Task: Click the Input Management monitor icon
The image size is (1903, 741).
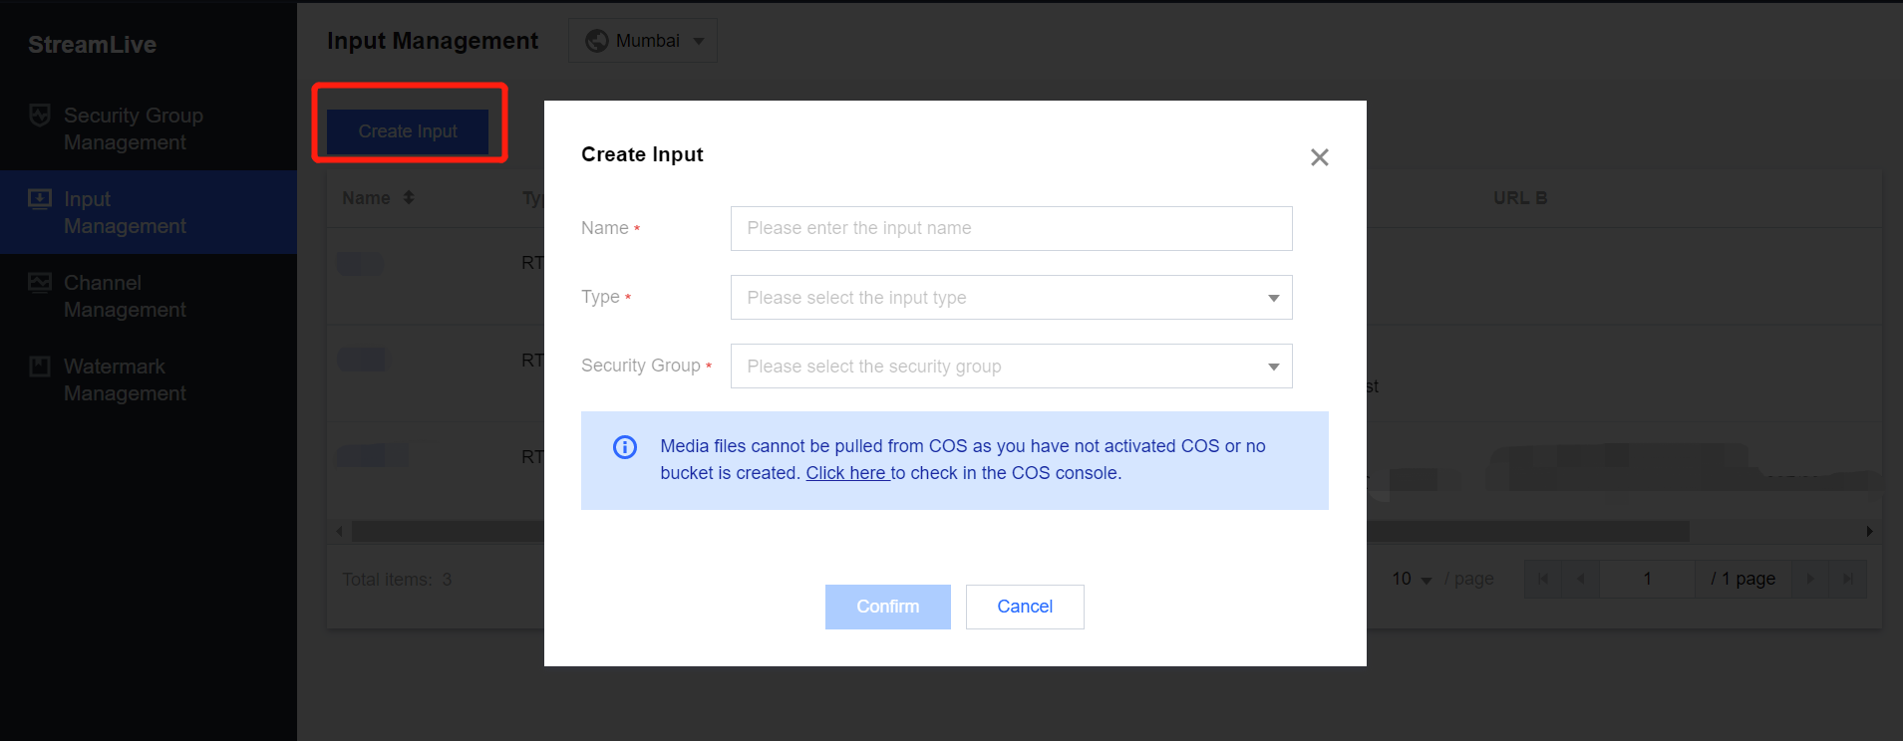Action: pos(40,199)
